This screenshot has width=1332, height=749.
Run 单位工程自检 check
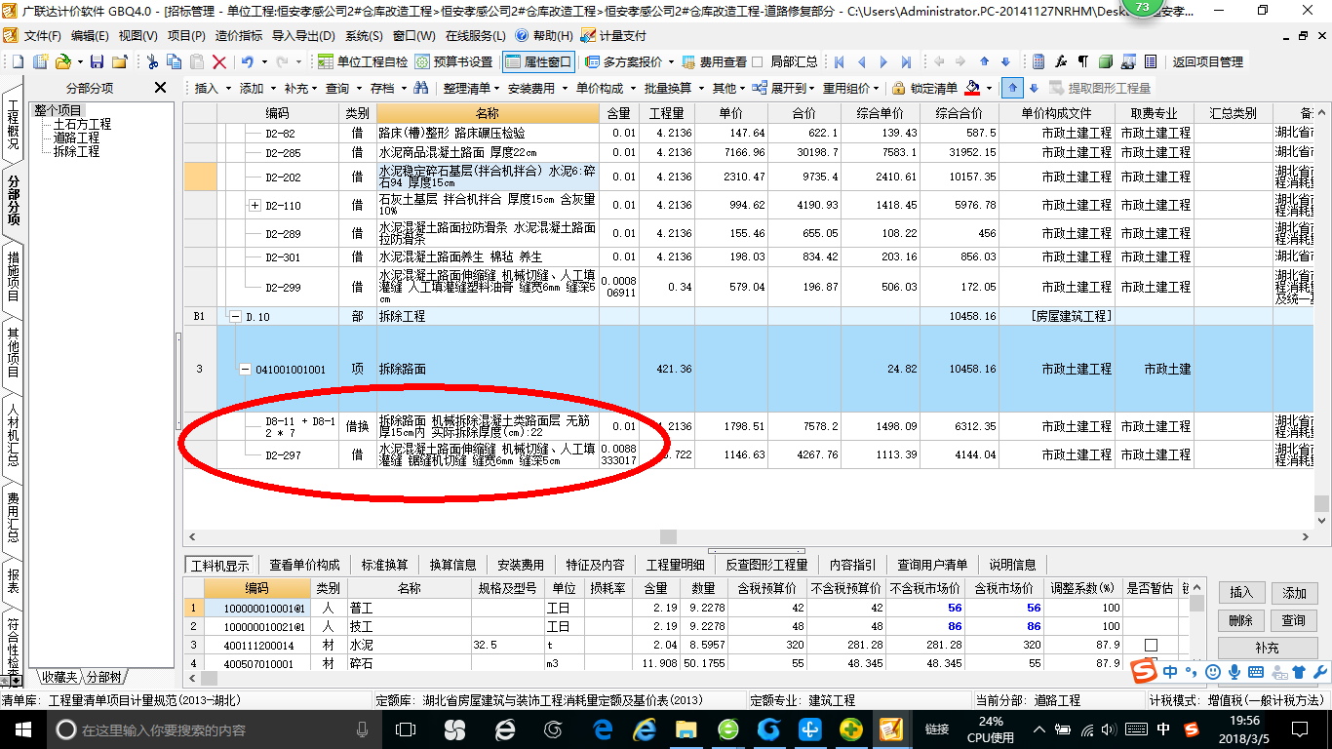[363, 61]
